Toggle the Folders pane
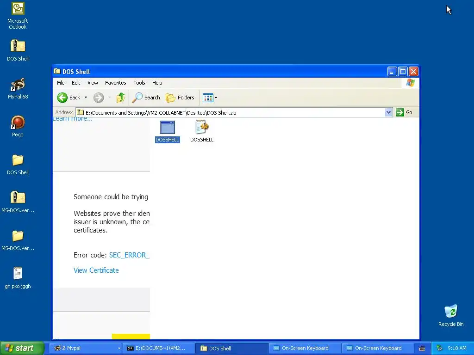Image resolution: width=474 pixels, height=355 pixels. pyautogui.click(x=180, y=98)
